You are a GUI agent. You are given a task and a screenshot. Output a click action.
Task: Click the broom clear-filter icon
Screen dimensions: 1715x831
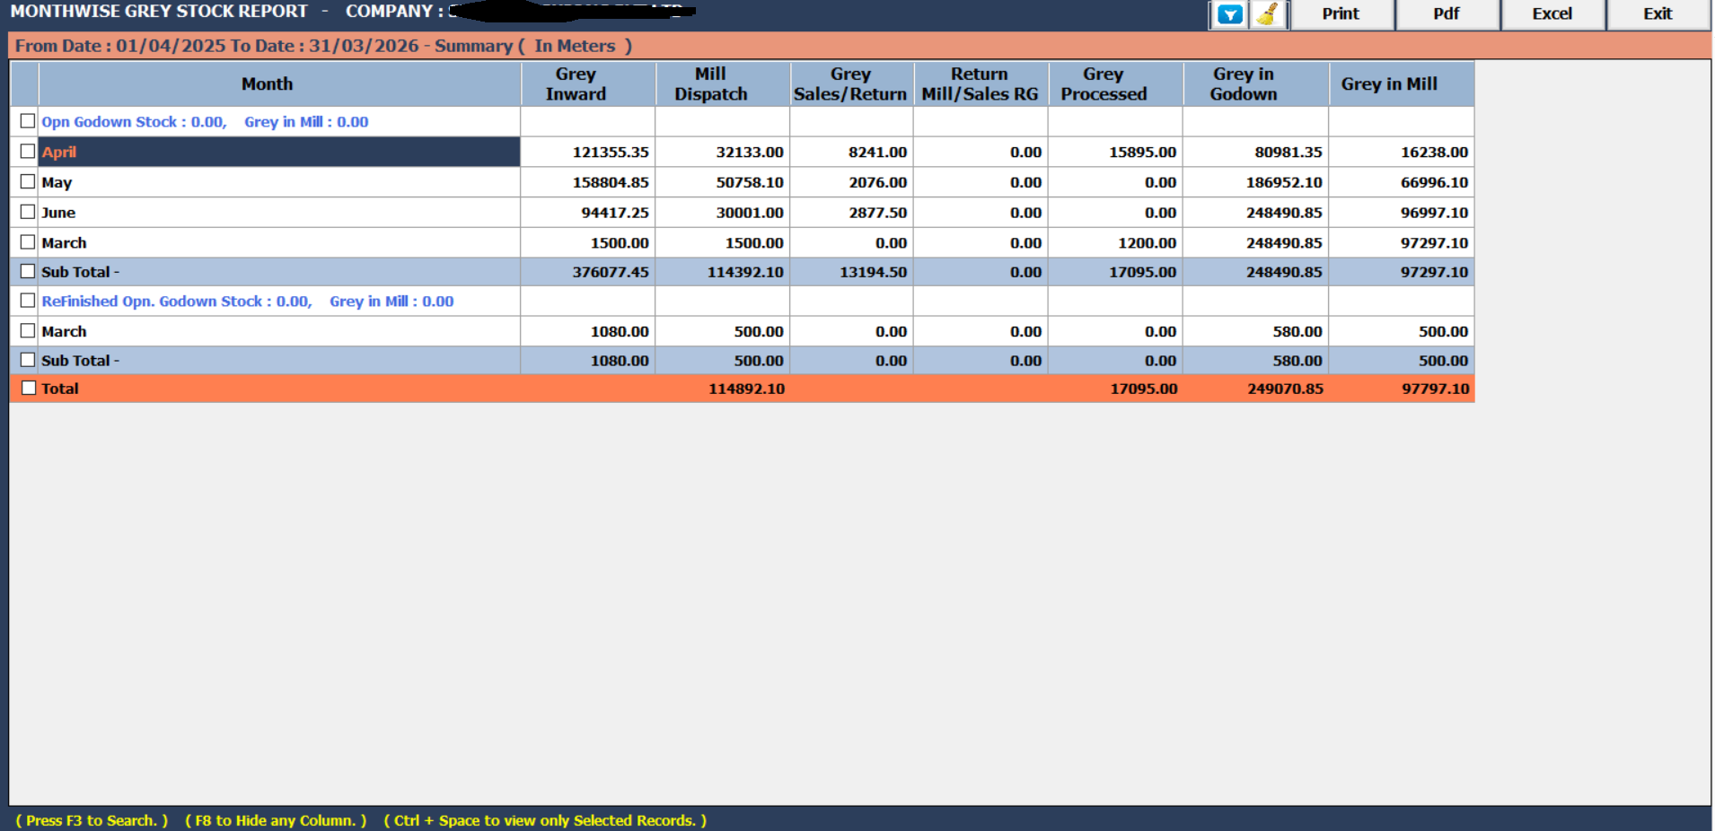click(1268, 14)
